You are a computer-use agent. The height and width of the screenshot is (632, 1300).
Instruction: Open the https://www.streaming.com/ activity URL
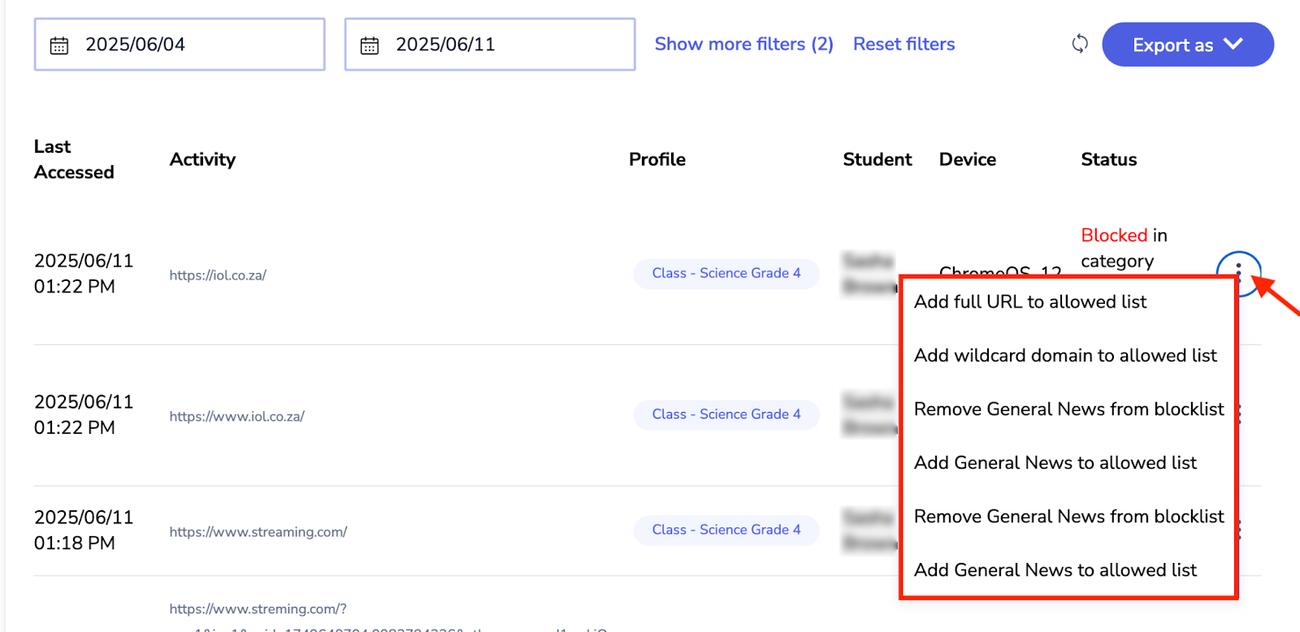click(x=258, y=532)
